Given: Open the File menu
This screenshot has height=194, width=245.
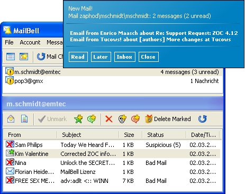Looking at the screenshot, I should [x=9, y=42].
